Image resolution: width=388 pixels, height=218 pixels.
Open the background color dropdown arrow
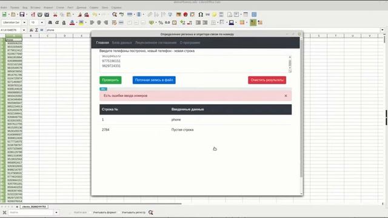coord(85,22)
